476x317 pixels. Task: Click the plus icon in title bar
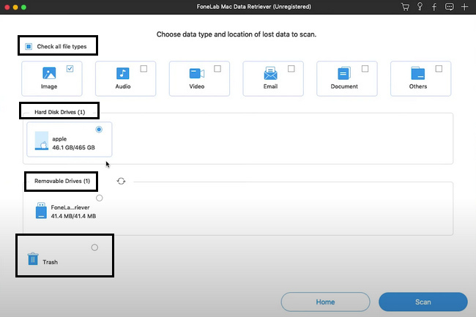coord(464,7)
